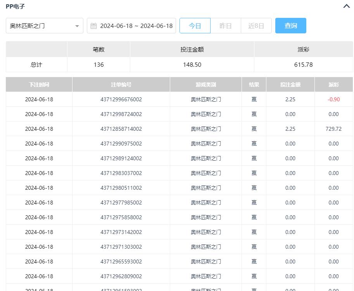Select bet number 43712858714002

pos(121,129)
